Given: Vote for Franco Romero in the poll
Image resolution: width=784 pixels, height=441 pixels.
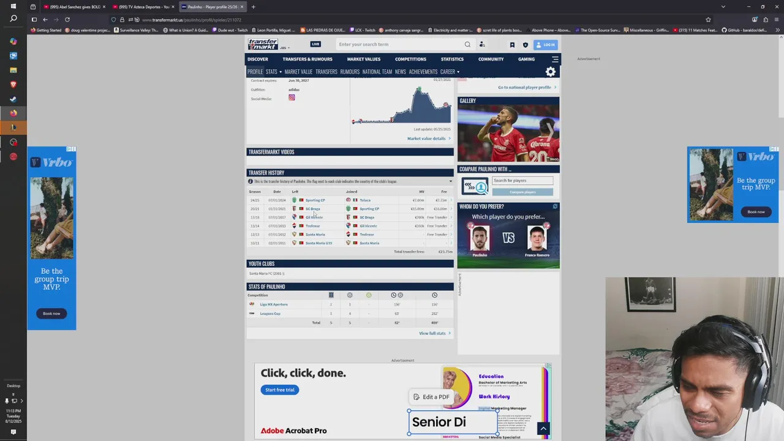Looking at the screenshot, I should [537, 239].
